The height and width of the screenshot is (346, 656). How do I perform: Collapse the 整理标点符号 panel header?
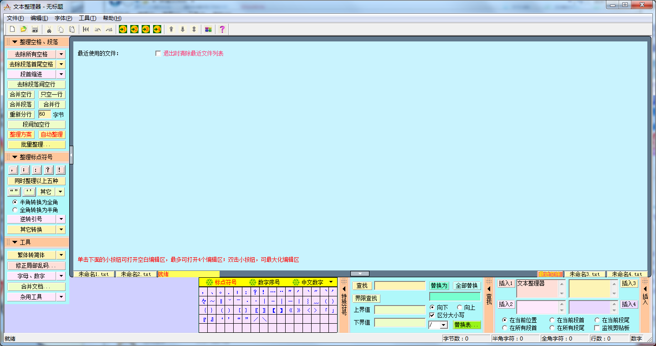(x=37, y=157)
